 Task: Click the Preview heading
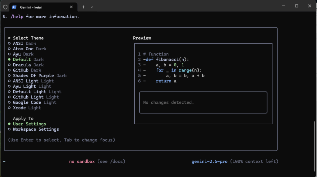point(142,38)
